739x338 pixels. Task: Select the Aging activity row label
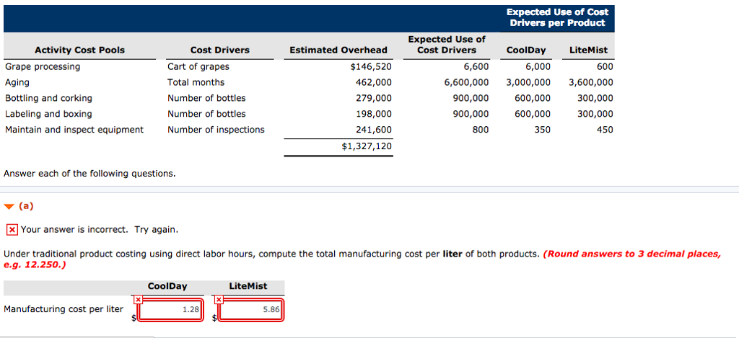pos(17,83)
